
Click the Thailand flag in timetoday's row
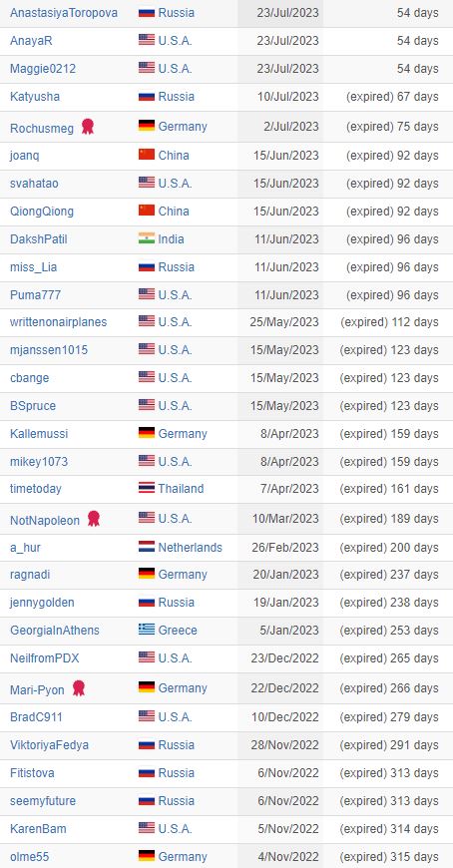pyautogui.click(x=147, y=488)
